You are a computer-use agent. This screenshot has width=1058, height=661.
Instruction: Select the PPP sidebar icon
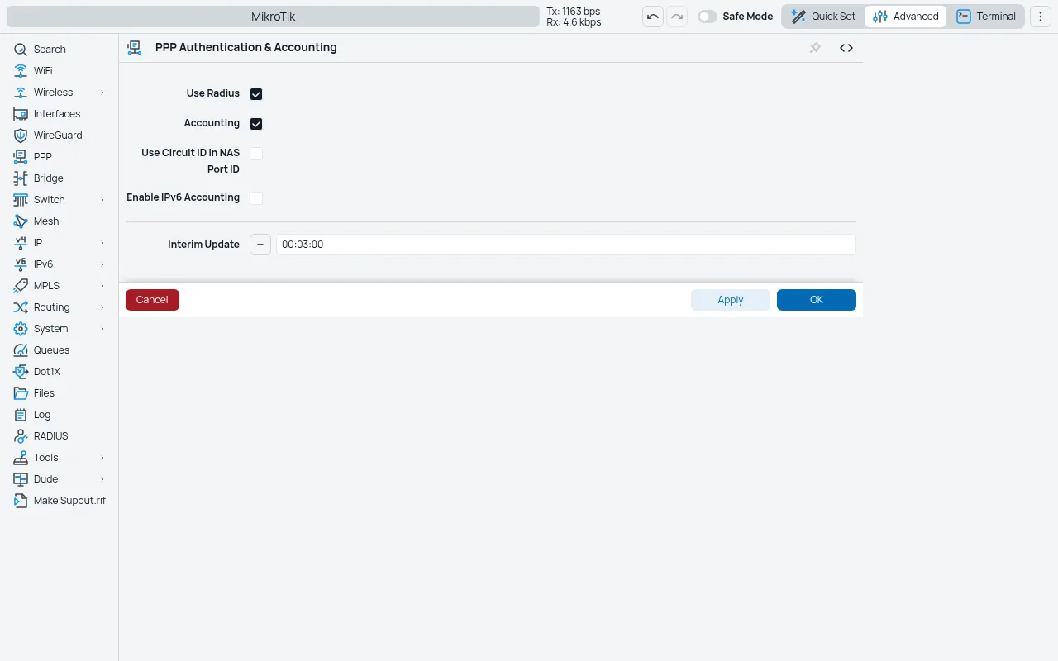click(21, 157)
